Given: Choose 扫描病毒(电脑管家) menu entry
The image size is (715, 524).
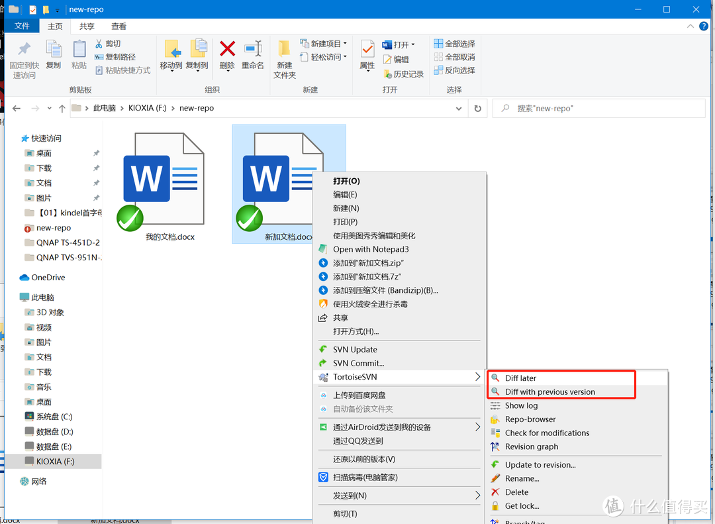Looking at the screenshot, I should coord(399,478).
